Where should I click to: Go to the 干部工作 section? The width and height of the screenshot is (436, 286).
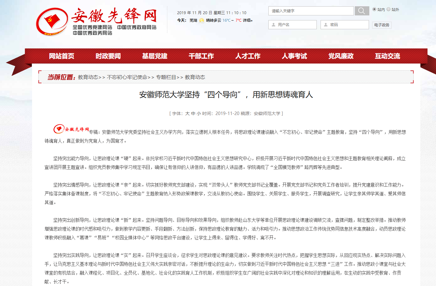point(201,56)
